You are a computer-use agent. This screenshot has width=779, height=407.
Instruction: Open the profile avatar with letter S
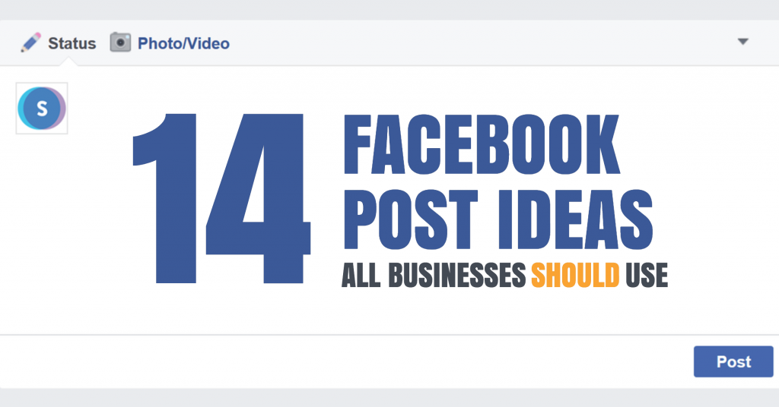tap(42, 108)
